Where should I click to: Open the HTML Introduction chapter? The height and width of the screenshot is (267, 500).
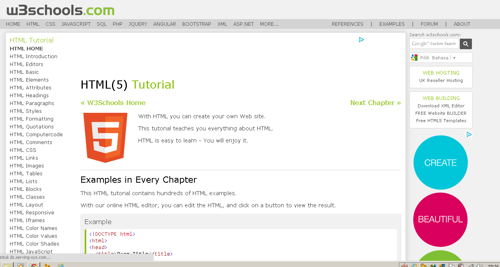pos(34,57)
